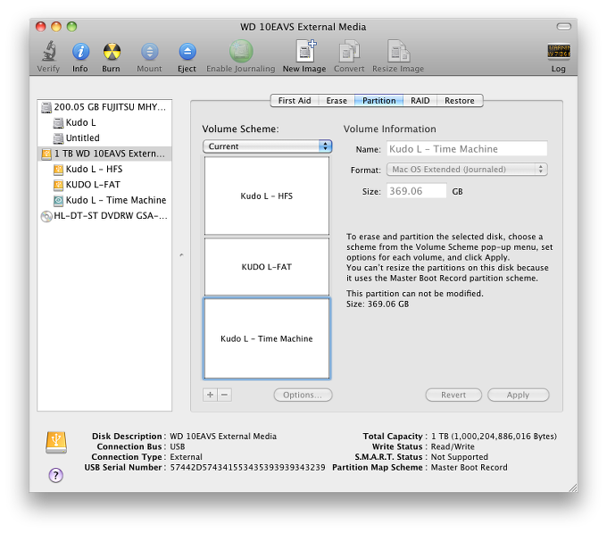Remove partition with minus button
Viewport: 607px width, 533px height.
click(x=225, y=395)
